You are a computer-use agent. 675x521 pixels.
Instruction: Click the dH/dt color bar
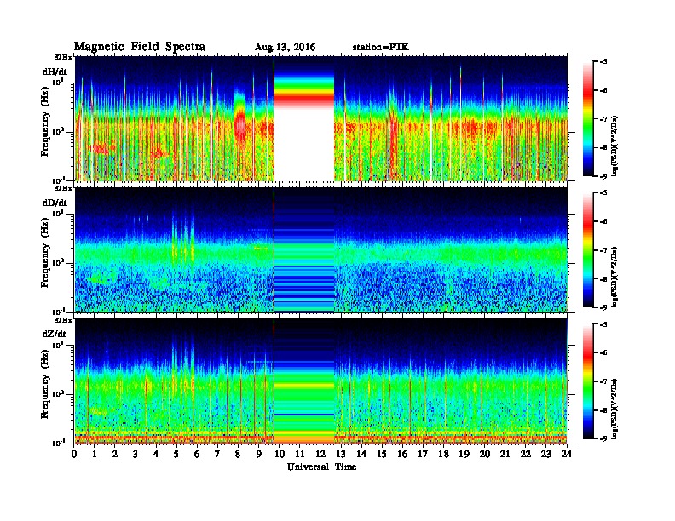[588, 119]
